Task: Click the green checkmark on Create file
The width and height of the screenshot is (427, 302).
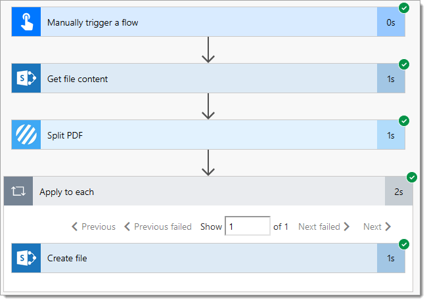Action: (x=404, y=244)
